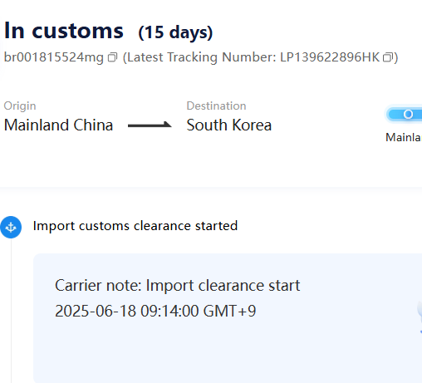
Task: Select the br001815524mg tracking number text
Action: [54, 57]
